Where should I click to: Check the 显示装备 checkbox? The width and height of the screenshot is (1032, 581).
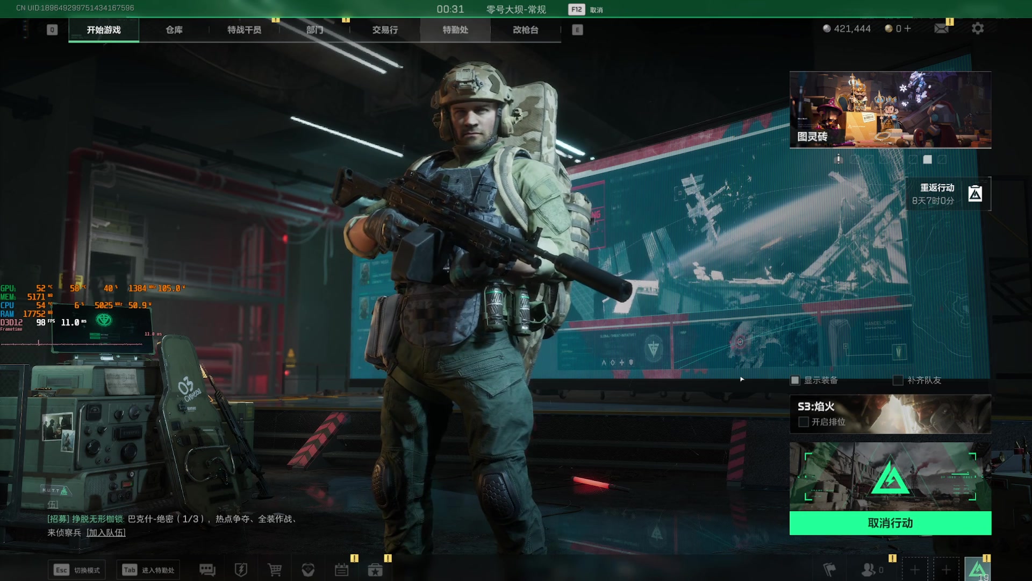[795, 380]
